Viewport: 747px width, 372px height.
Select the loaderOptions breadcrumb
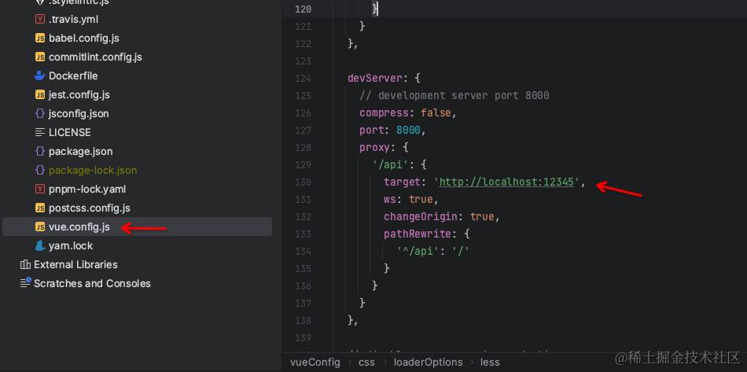[x=428, y=362]
